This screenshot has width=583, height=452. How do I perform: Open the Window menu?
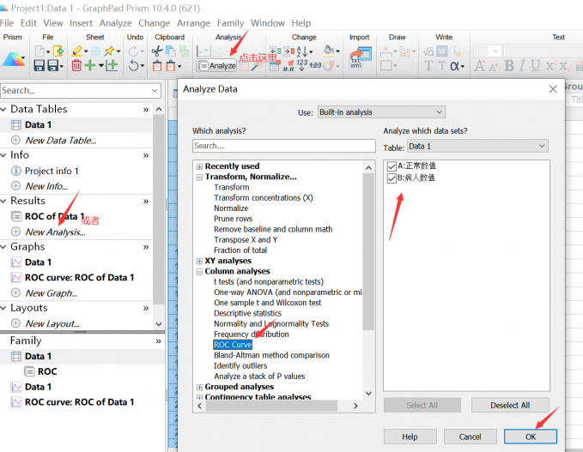point(268,23)
